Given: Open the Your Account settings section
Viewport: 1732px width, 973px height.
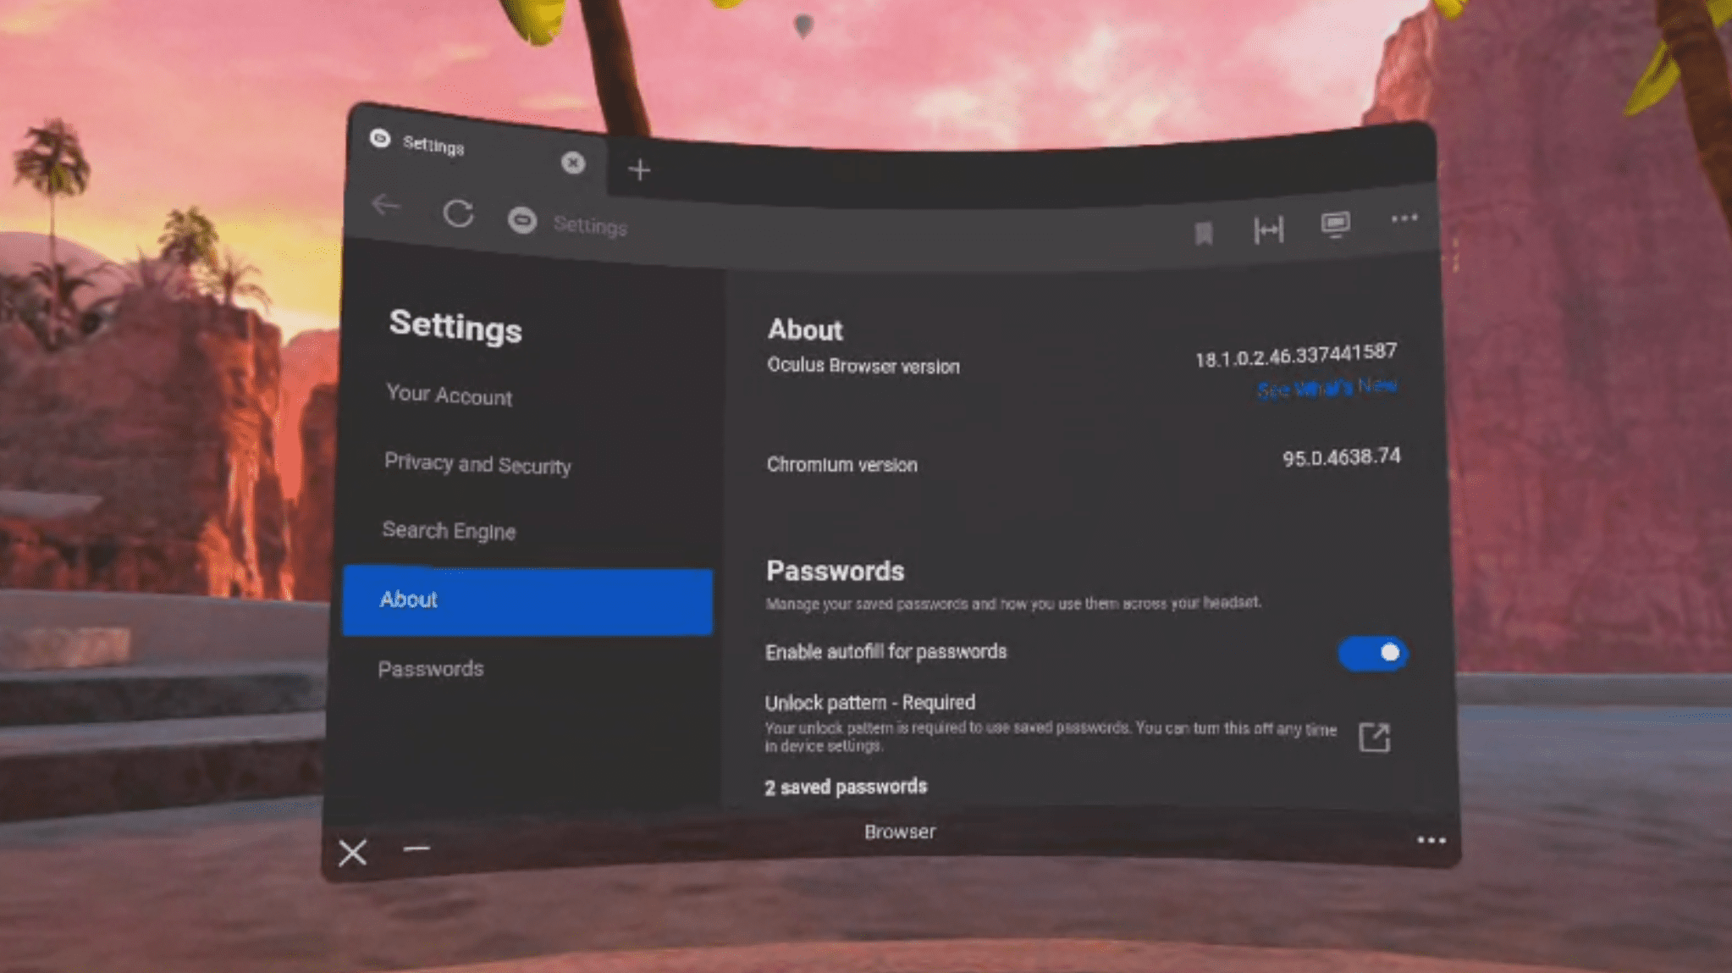Looking at the screenshot, I should click(x=450, y=396).
